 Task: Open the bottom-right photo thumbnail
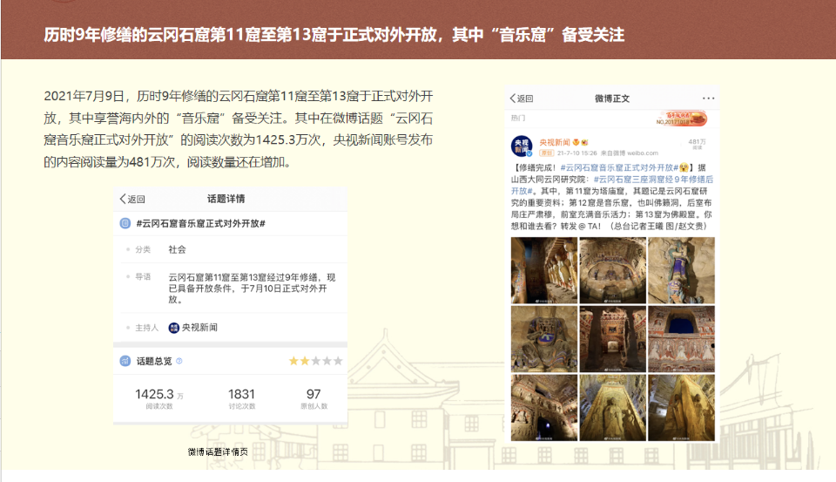coord(681,406)
